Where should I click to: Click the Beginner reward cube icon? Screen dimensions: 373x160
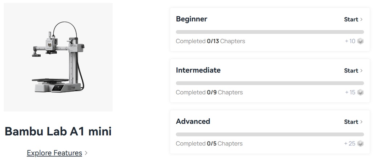360,41
